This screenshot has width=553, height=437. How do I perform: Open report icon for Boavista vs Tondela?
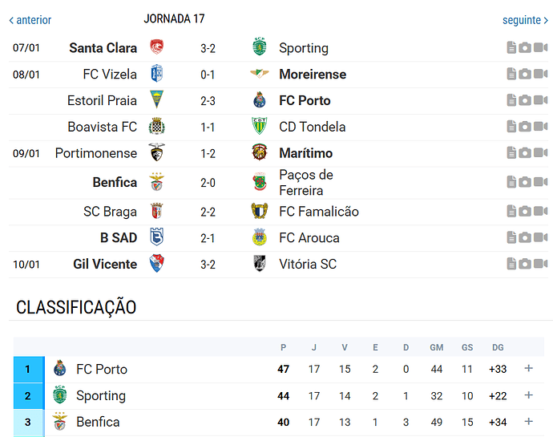tap(511, 127)
